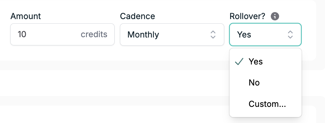The image size is (325, 123).
Task: Click the Cadence field's up-down chevron icon
Action: coord(213,35)
